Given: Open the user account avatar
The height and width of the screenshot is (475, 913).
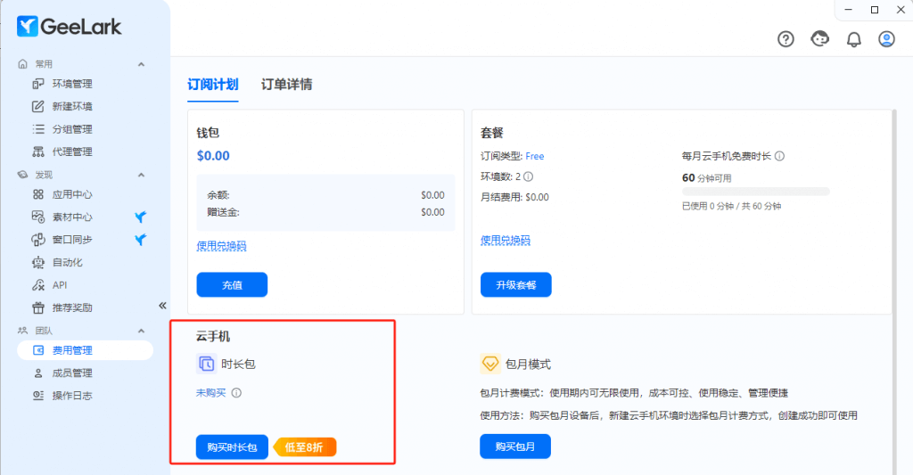Looking at the screenshot, I should [x=886, y=39].
